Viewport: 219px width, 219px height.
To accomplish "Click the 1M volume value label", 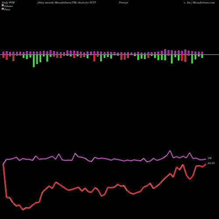I will (209, 158).
